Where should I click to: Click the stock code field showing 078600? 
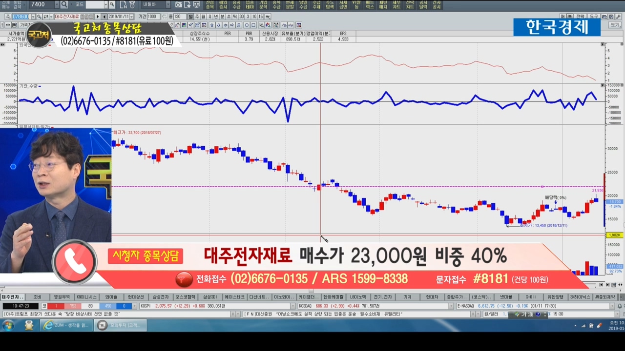coord(21,17)
